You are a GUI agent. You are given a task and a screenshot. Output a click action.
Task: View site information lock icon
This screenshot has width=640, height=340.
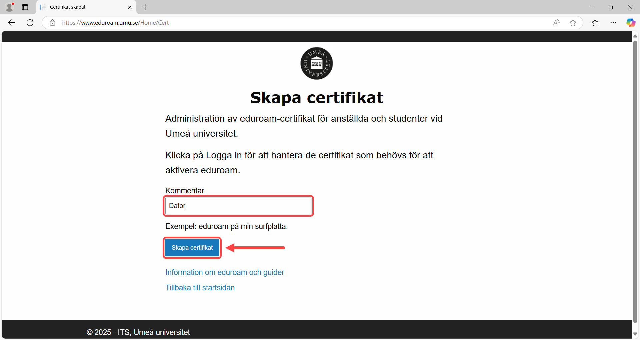click(52, 23)
